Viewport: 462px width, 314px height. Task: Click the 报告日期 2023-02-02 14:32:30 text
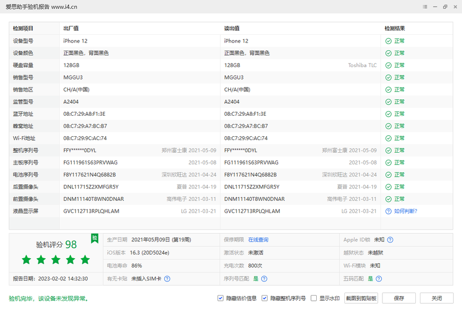click(x=50, y=279)
